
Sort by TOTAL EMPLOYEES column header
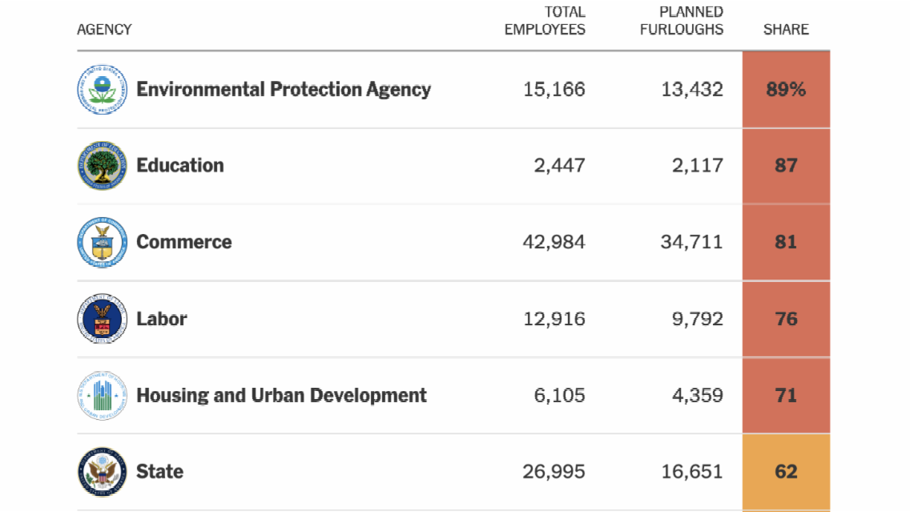point(545,21)
